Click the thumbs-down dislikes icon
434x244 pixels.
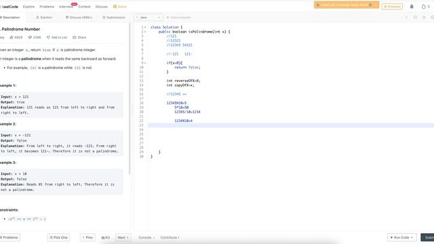pyautogui.click(x=30, y=37)
